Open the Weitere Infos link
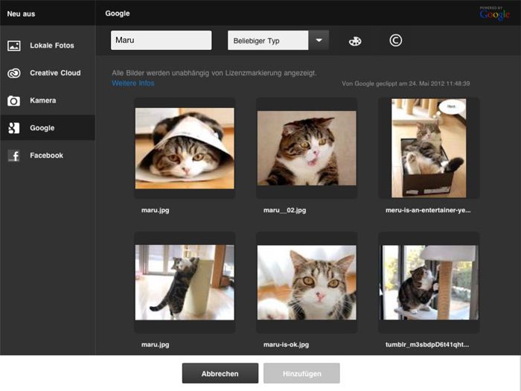Viewport: 521px width, 391px height. click(x=133, y=83)
